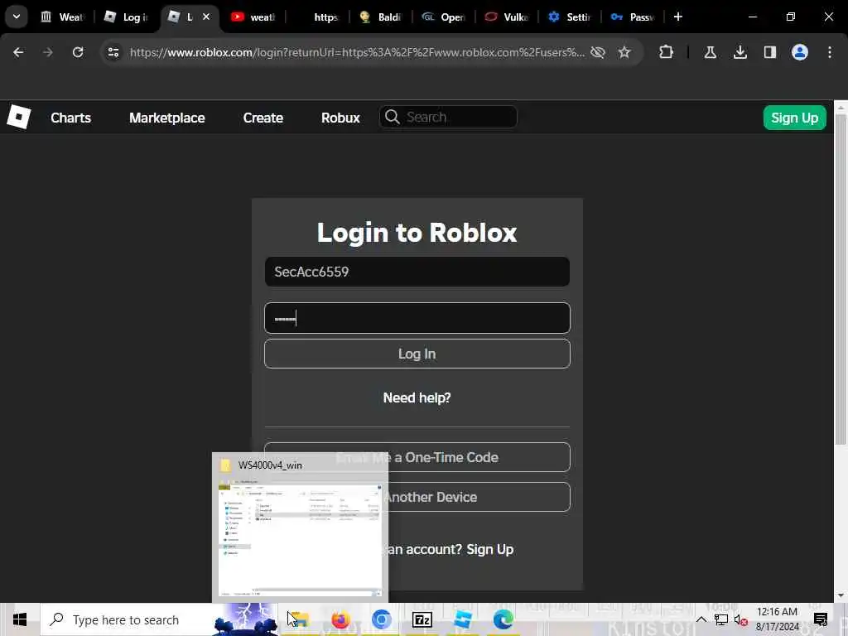Open Firefox from the taskbar
The image size is (848, 636).
340,619
